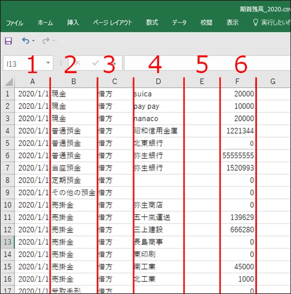
Task: Click the Save icon in quick access toolbar
Action: pos(8,41)
